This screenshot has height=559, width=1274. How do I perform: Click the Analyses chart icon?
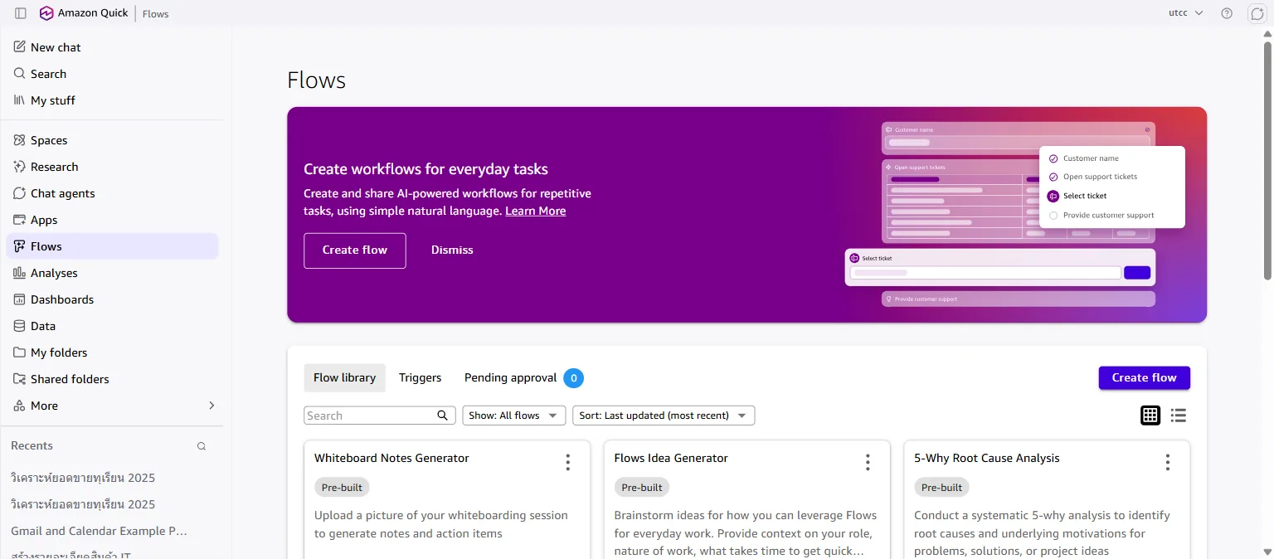click(20, 273)
